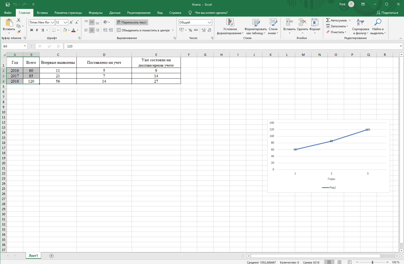Screen dimensions: 404x264
Task: Click the zoom slider in status bar
Action: coord(372,262)
